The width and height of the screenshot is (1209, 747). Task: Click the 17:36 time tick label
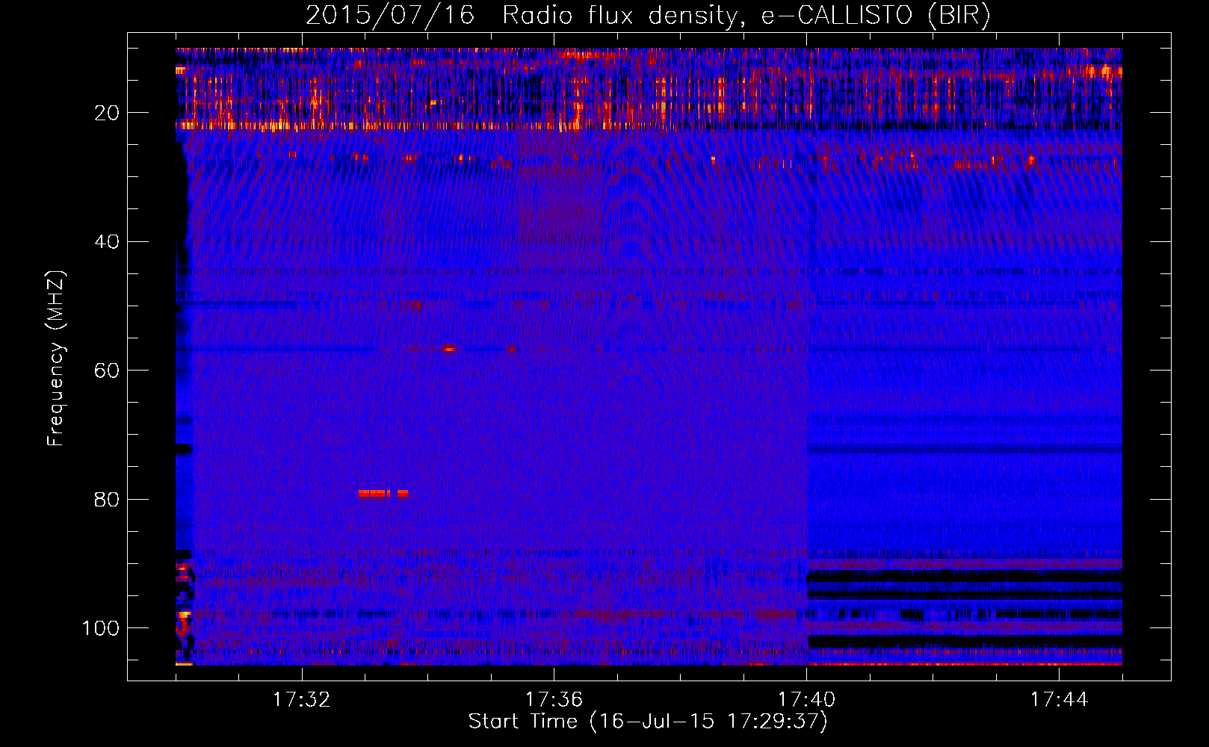point(554,699)
